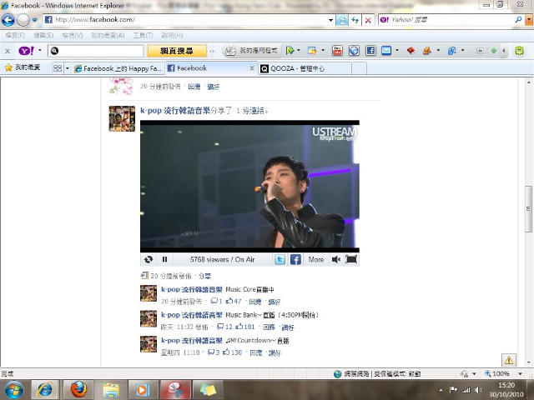The height and width of the screenshot is (400, 534).
Task: Expand the mail icon dropdown arrow
Action: [x=397, y=51]
